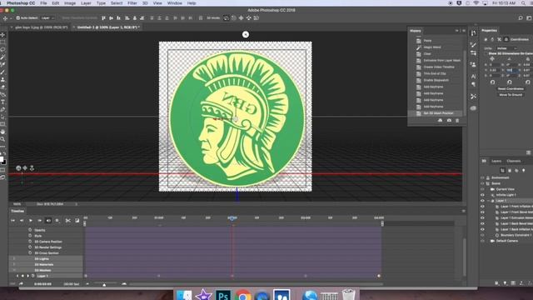Collapse Layer 1 in 3D panel
Screen dimensions: 533x300
coord(489,201)
